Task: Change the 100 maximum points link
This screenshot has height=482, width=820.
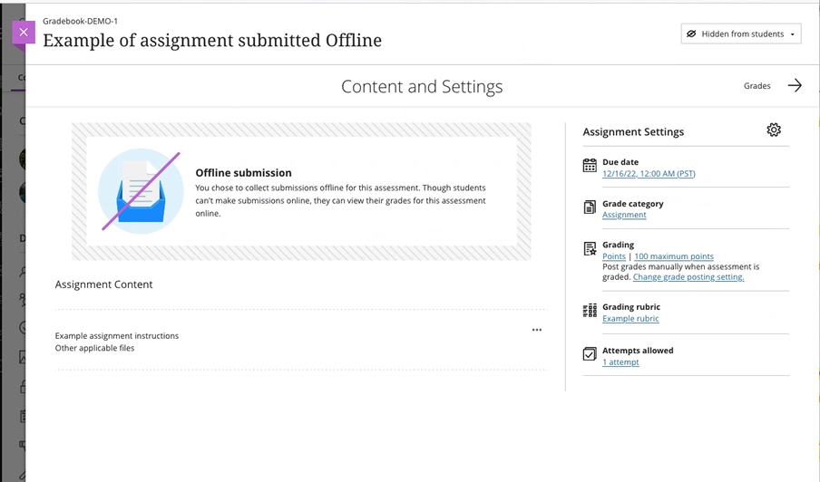Action: pos(674,256)
